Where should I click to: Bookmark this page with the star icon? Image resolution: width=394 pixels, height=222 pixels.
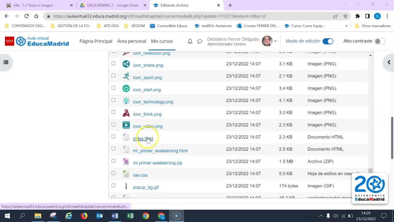coord(345,16)
